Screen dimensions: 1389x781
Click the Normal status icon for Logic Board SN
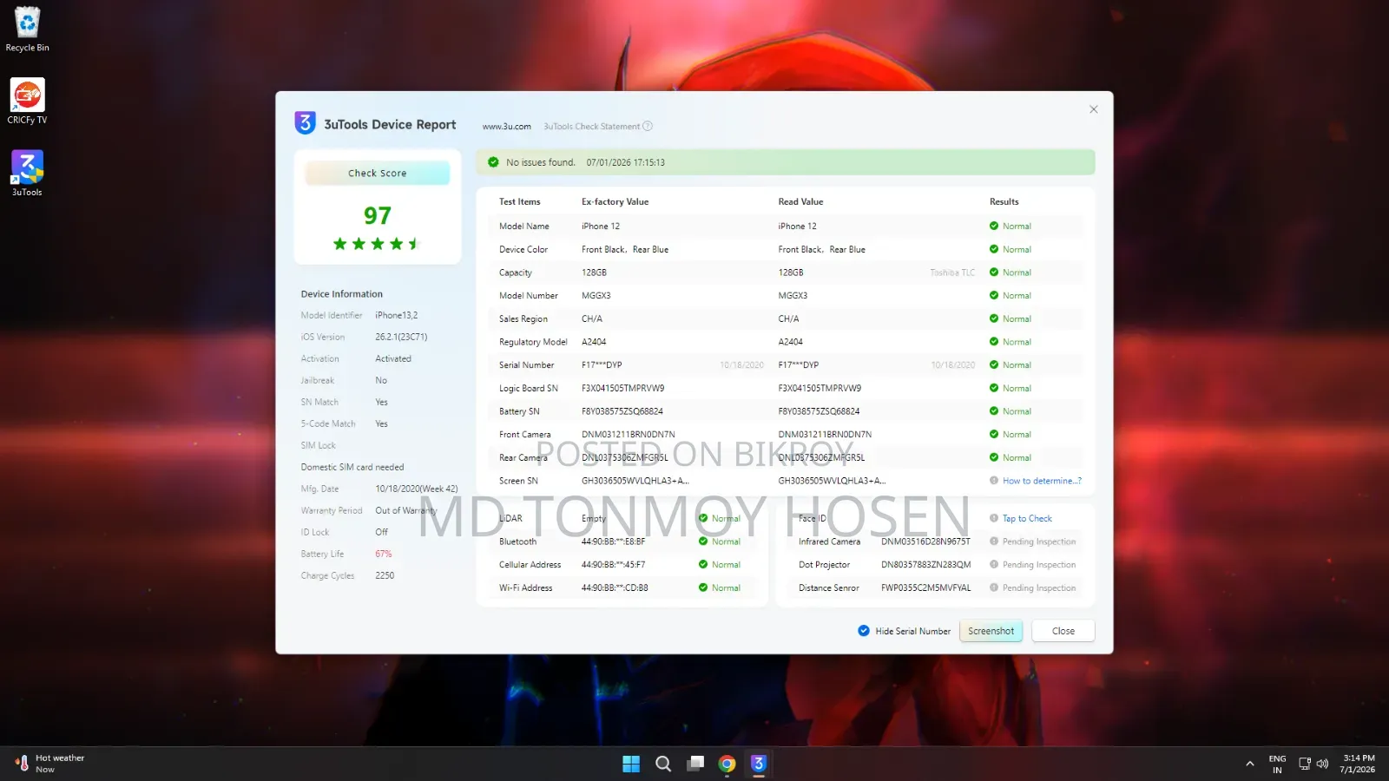pos(994,389)
